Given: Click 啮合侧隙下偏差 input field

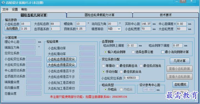Looking at the screenshot, I should (x=178, y=45).
